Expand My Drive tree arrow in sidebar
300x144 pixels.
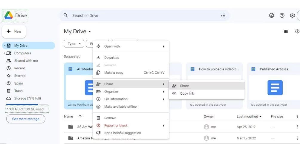(5, 46)
